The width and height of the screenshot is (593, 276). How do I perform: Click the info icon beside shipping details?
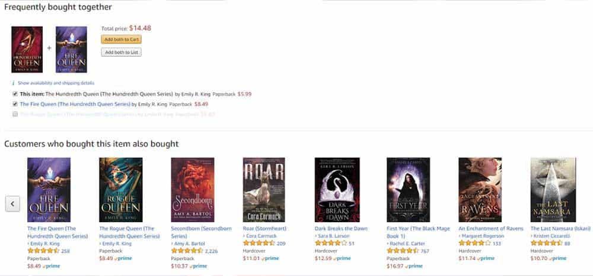(x=13, y=83)
